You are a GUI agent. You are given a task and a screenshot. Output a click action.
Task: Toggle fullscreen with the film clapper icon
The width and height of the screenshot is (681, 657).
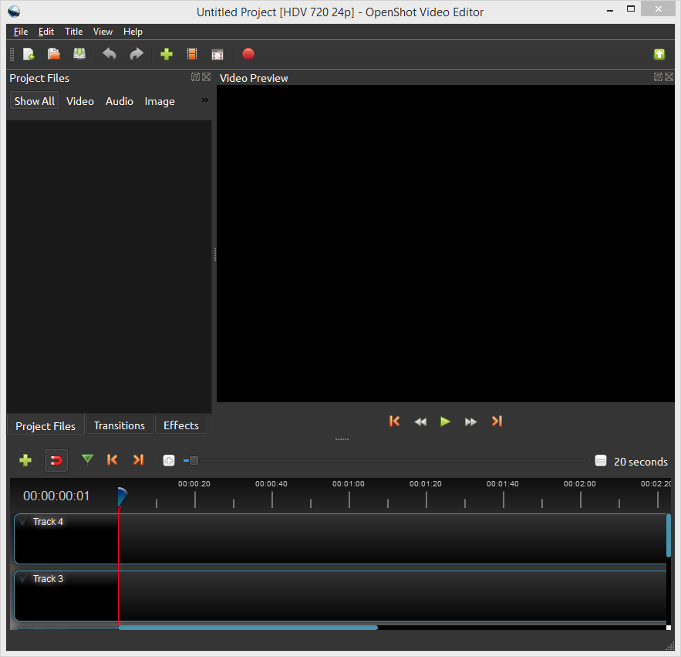(217, 54)
